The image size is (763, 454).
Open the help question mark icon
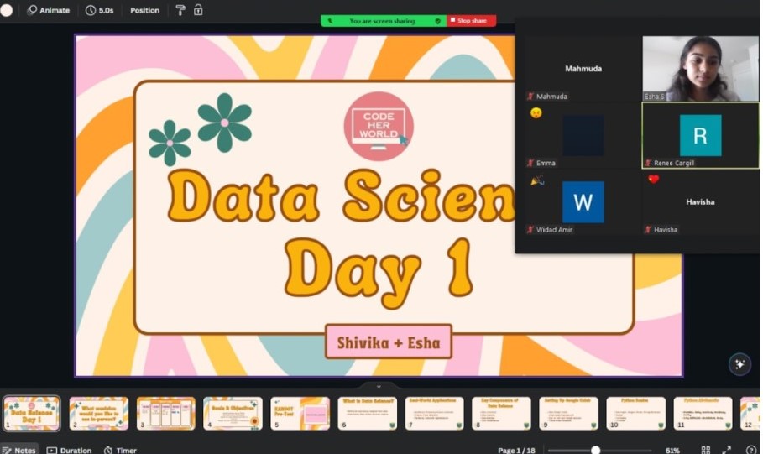tap(751, 450)
